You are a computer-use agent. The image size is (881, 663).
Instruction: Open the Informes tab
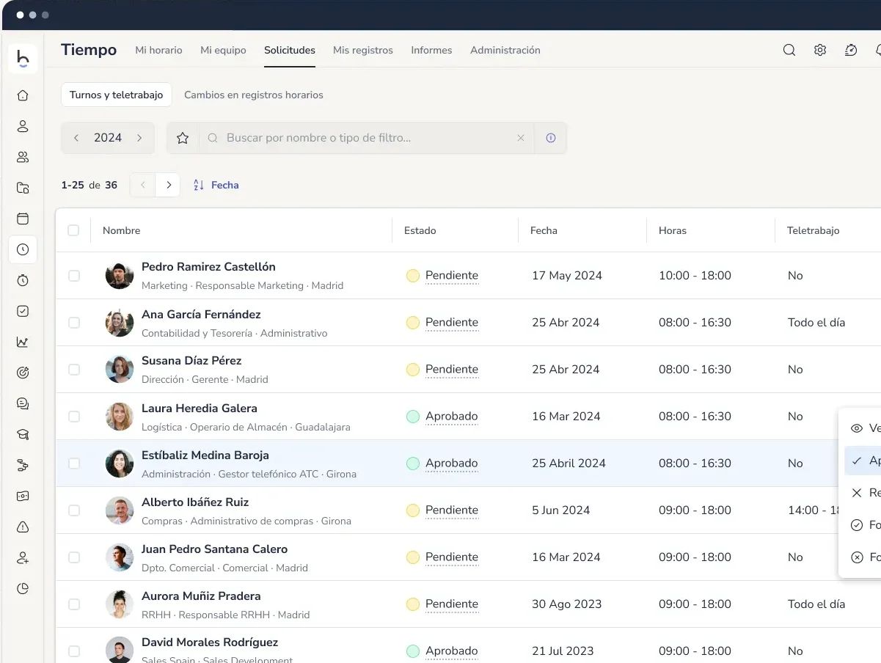pos(431,50)
